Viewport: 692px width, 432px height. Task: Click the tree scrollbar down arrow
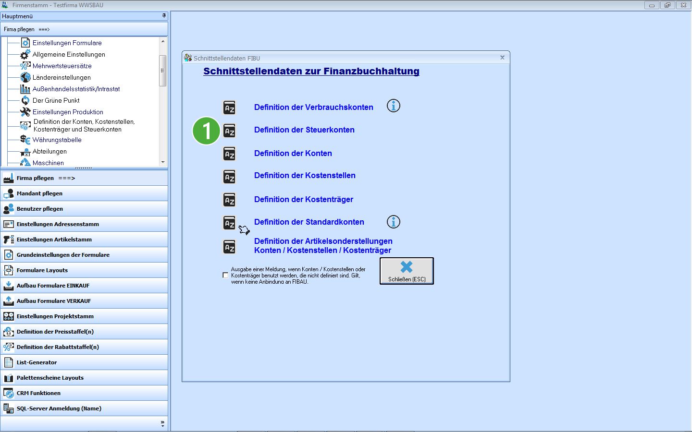click(x=163, y=162)
